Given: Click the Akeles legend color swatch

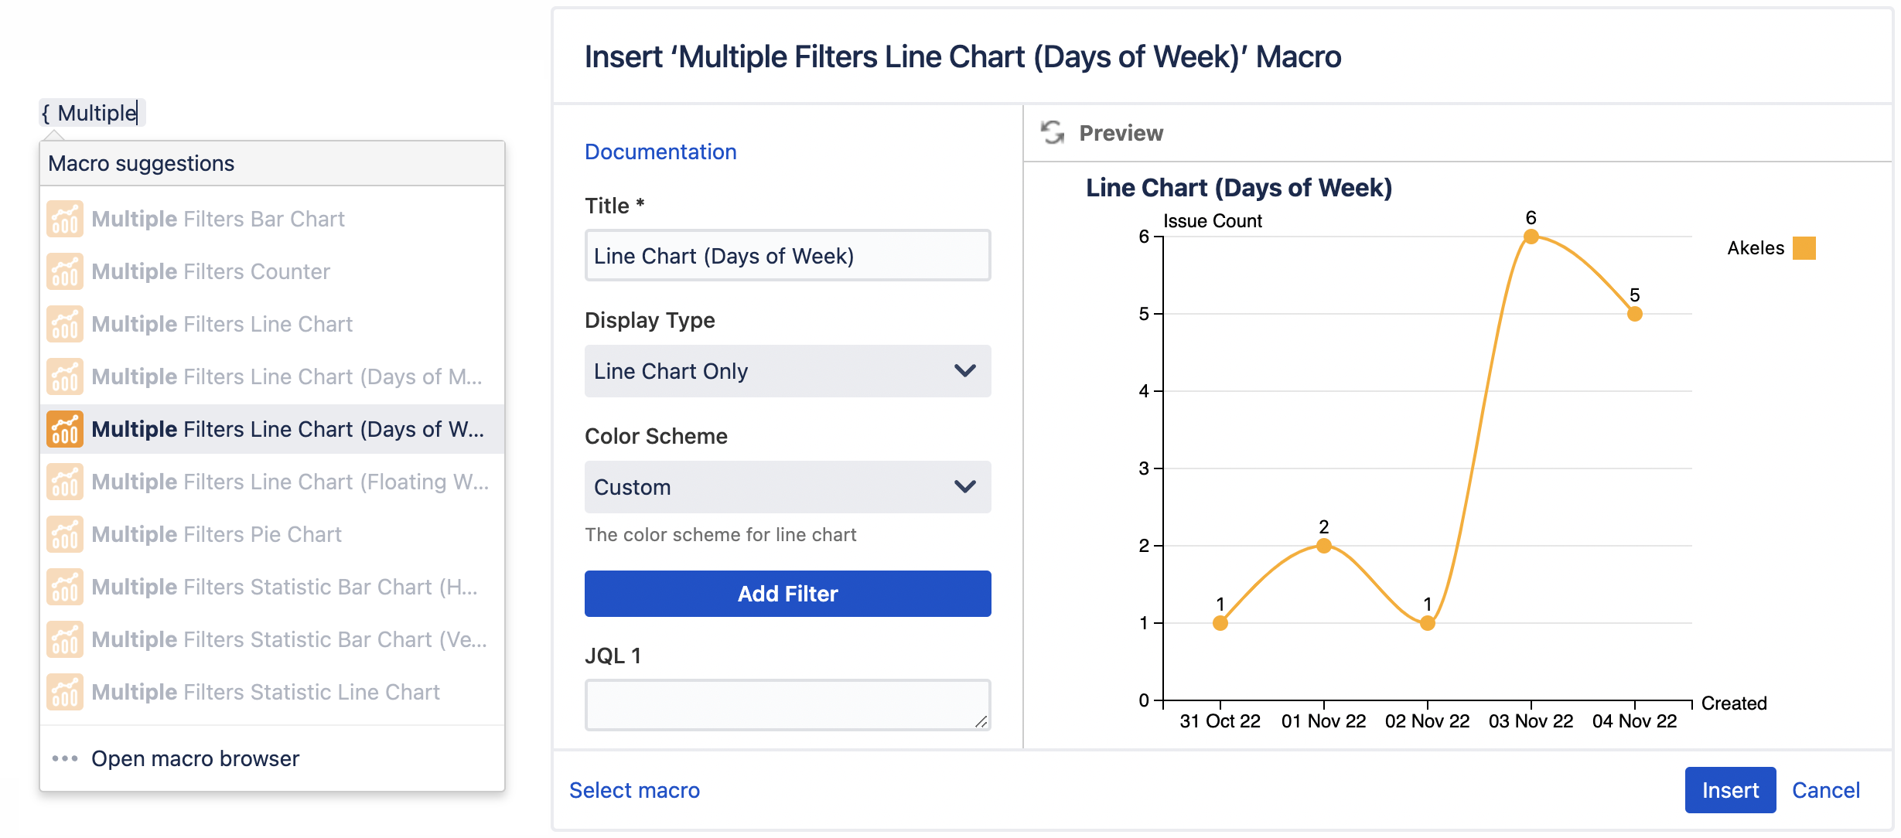Looking at the screenshot, I should click(1805, 248).
